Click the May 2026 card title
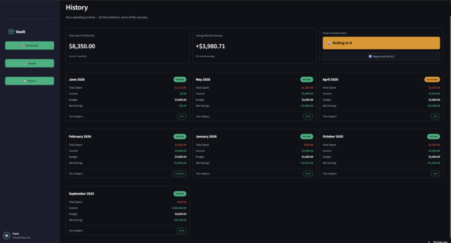 click(203, 79)
